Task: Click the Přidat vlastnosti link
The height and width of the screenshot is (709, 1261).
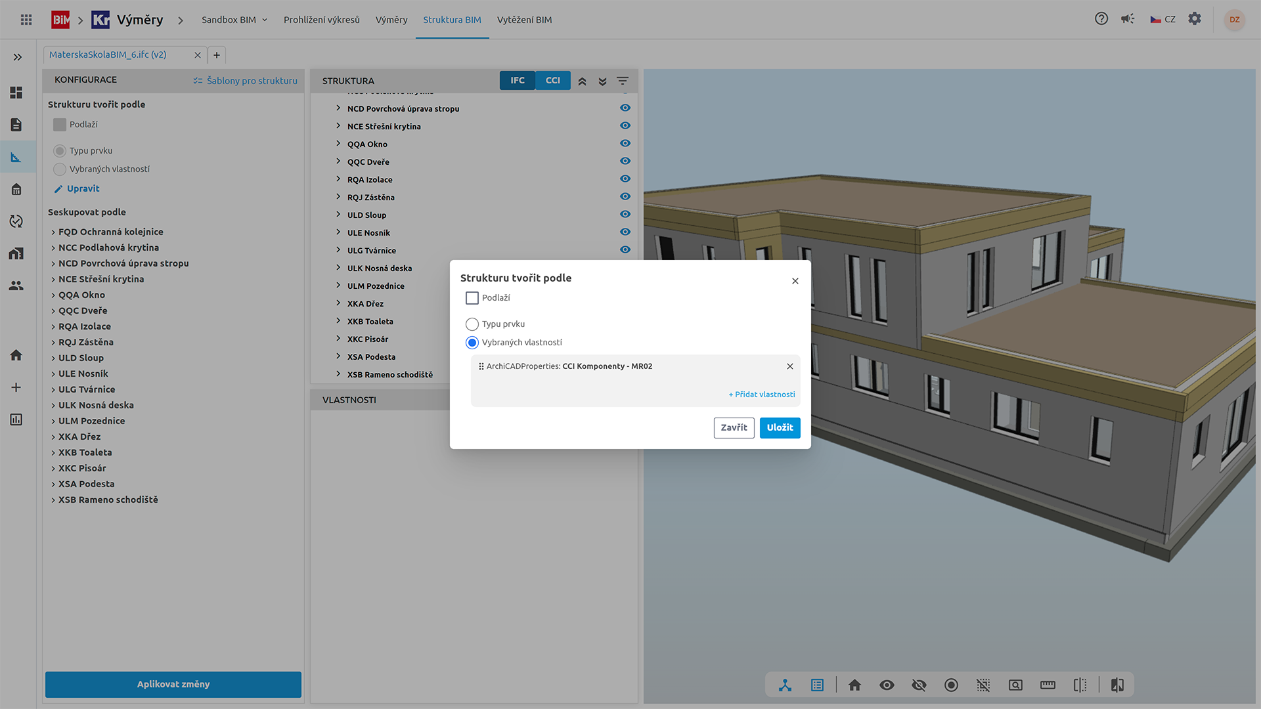Action: [761, 395]
